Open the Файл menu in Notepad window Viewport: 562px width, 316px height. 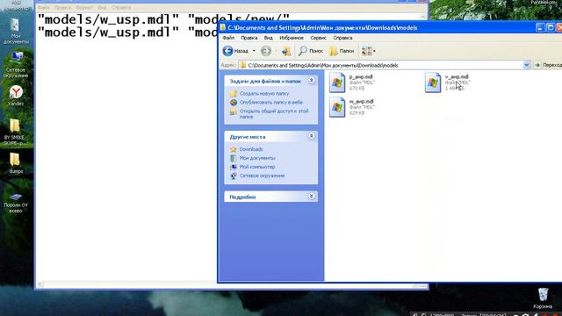(x=43, y=8)
